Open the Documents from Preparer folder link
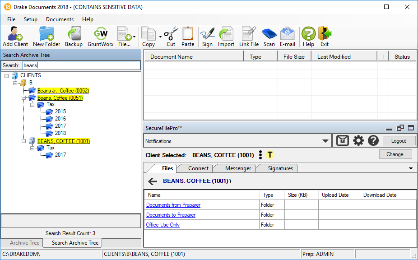Screen dimensions: 418x260 click(x=173, y=205)
